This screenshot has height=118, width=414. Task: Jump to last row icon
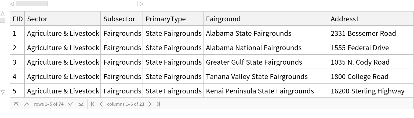click(81, 104)
